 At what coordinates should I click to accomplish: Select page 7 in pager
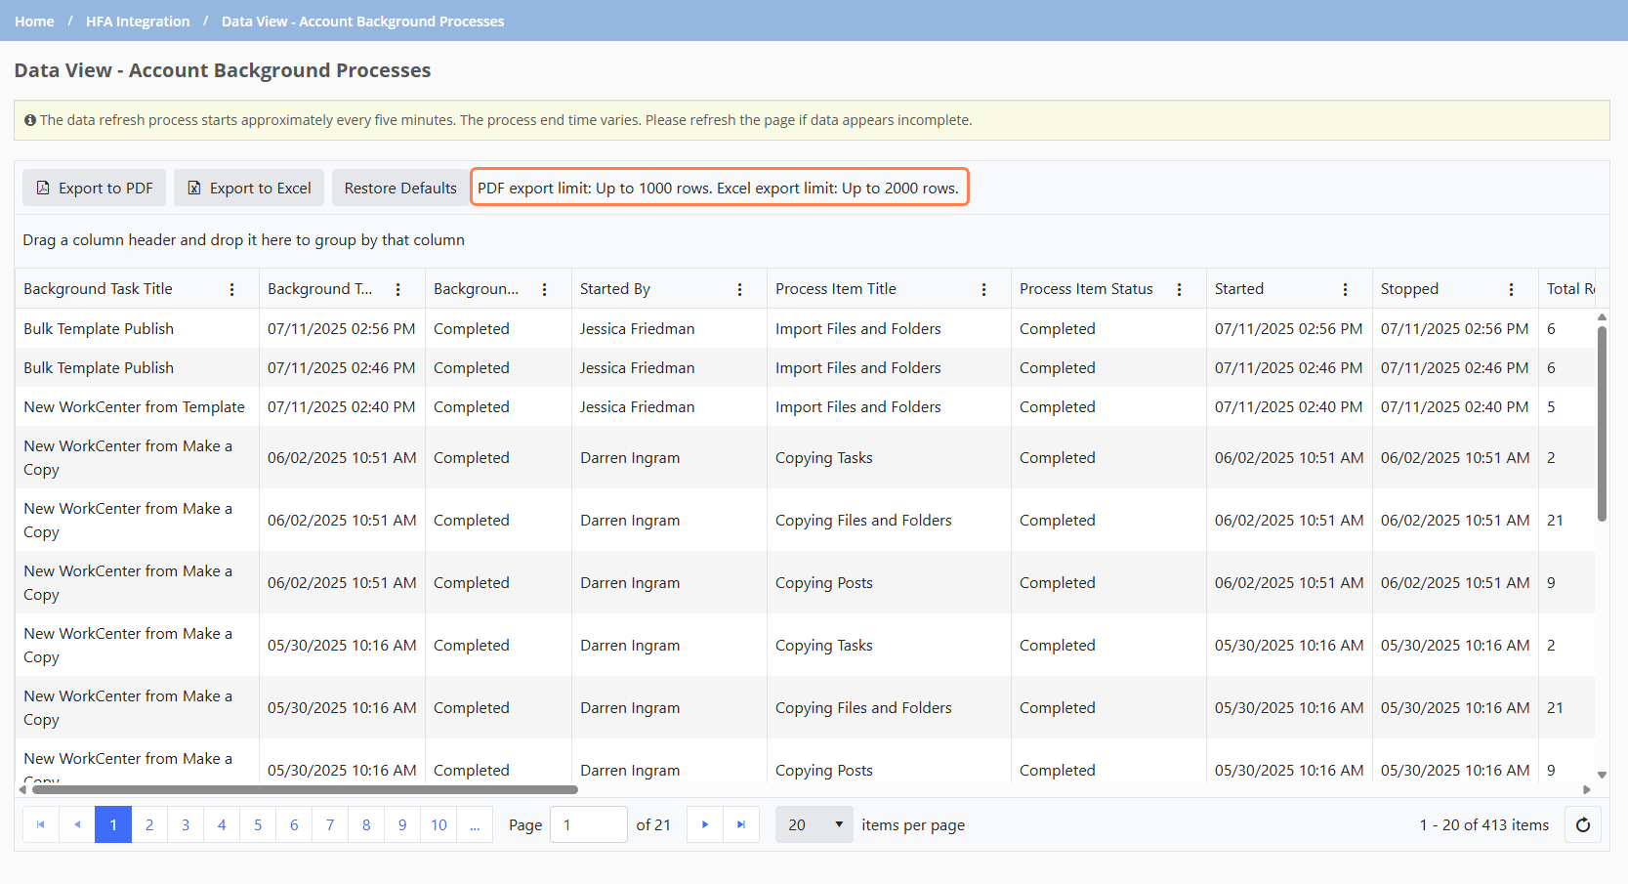pyautogui.click(x=330, y=824)
